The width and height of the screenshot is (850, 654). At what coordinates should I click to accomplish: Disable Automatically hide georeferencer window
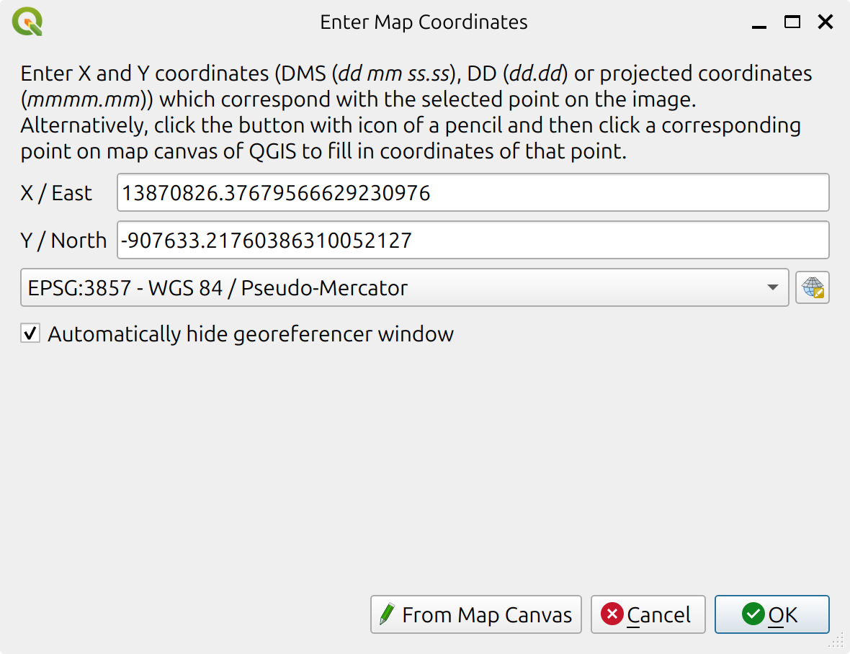[x=30, y=333]
